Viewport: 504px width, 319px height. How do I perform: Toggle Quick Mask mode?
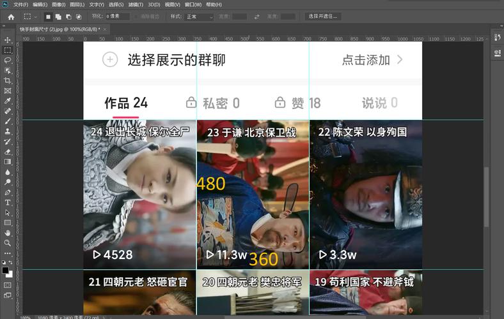tap(8, 284)
